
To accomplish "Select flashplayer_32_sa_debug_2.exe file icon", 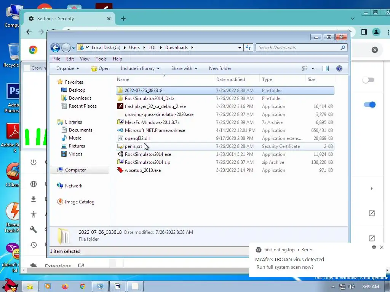I will [x=120, y=106].
